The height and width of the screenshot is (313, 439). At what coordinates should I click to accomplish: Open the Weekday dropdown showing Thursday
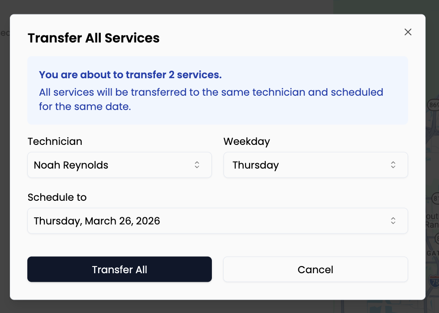(x=315, y=165)
